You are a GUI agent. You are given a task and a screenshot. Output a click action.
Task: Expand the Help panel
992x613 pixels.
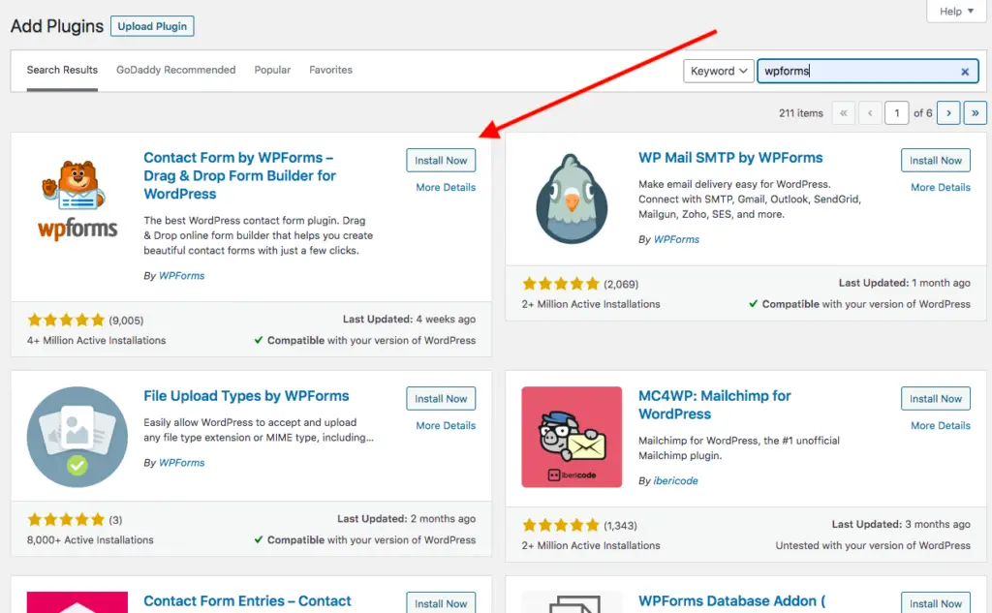pos(956,12)
